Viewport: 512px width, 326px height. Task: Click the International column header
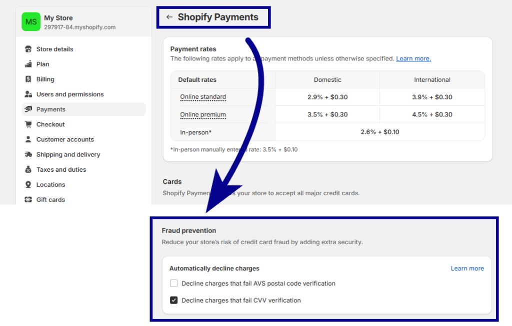432,79
